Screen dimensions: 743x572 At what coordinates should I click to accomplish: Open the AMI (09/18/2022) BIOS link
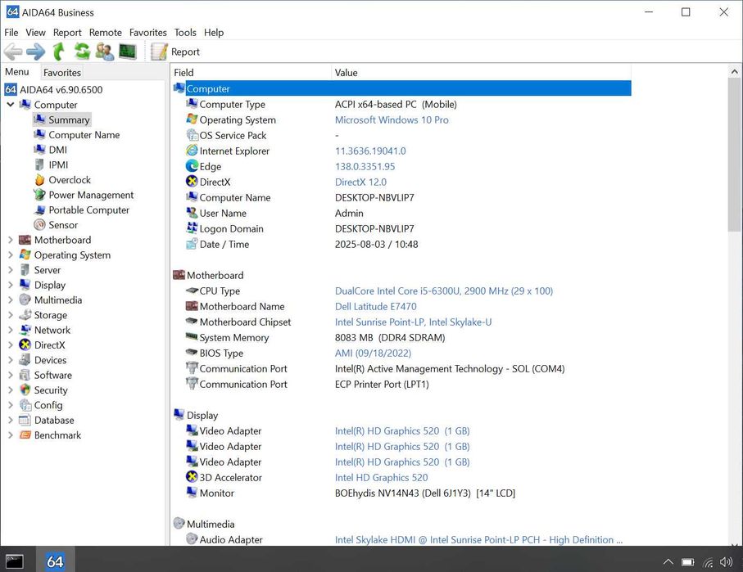tap(373, 354)
